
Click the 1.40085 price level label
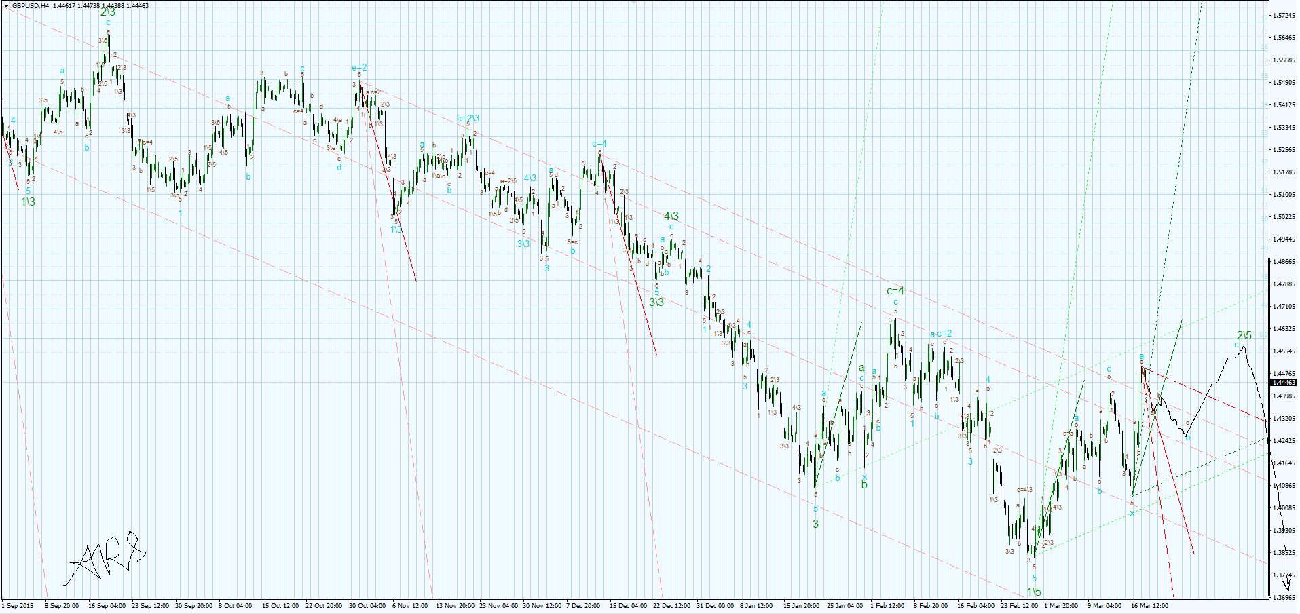tap(1284, 485)
